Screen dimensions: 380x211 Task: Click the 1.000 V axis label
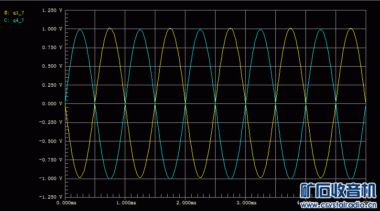(52, 29)
